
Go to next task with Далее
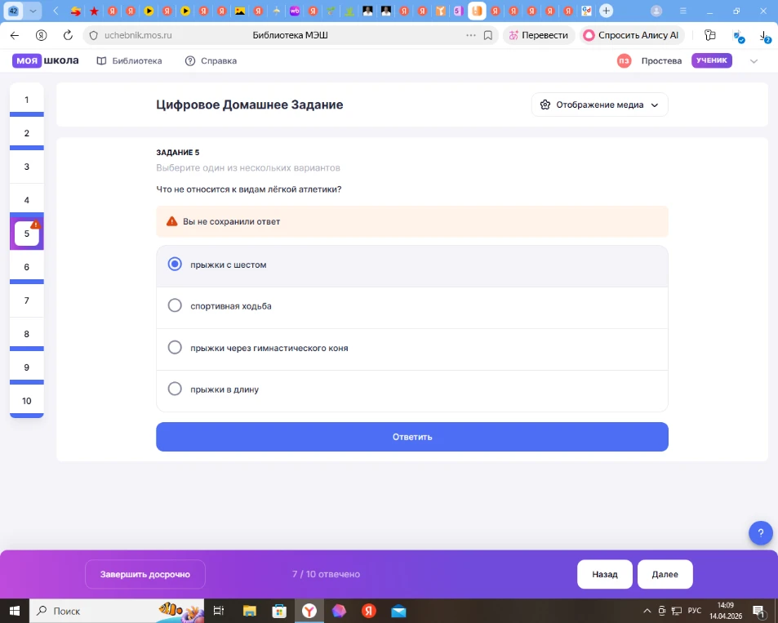tap(665, 574)
